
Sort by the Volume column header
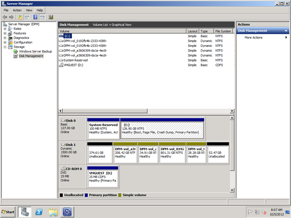point(122,31)
